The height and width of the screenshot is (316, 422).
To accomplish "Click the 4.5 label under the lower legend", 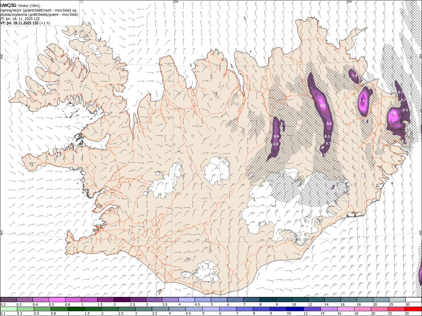I will pyautogui.click(x=188, y=314).
